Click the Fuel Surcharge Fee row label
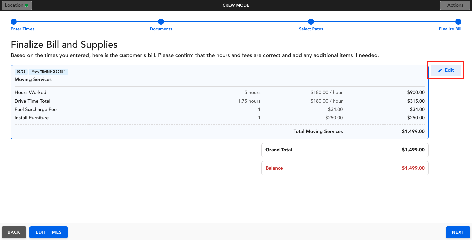Screen dimensions: 472x240 tap(36, 109)
